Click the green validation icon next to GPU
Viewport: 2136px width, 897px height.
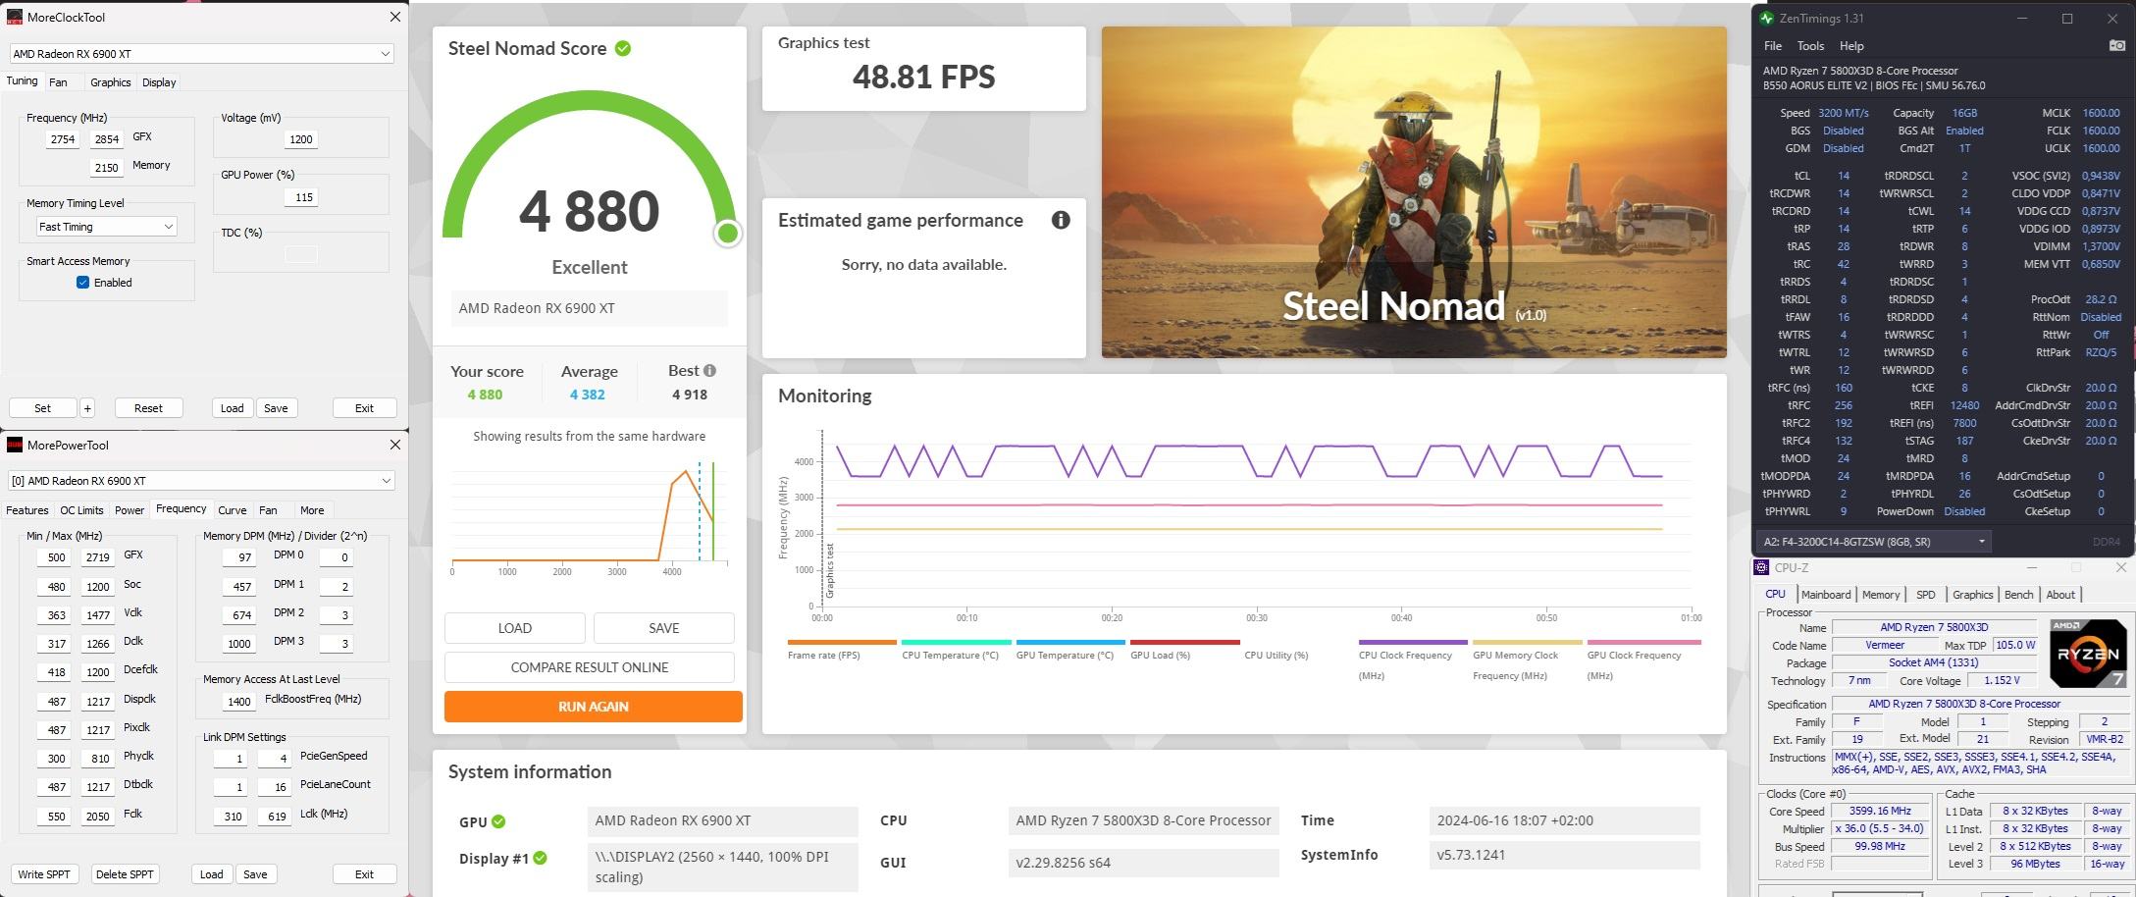498,821
